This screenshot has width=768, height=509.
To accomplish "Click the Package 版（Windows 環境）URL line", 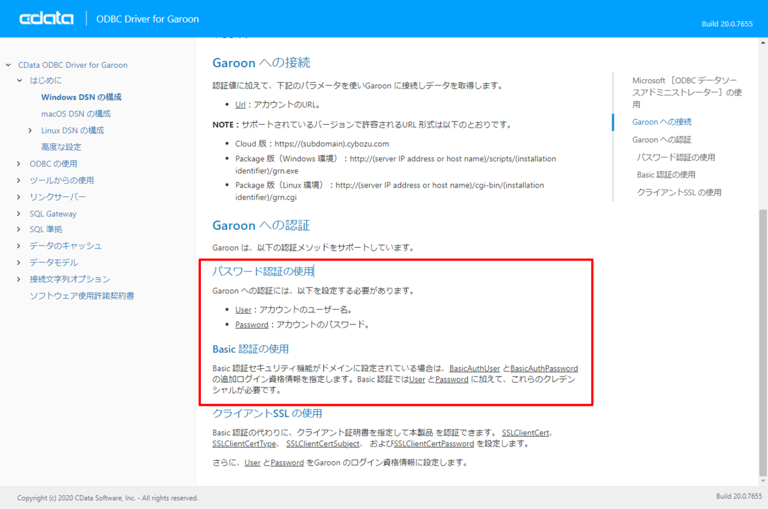I will (396, 165).
